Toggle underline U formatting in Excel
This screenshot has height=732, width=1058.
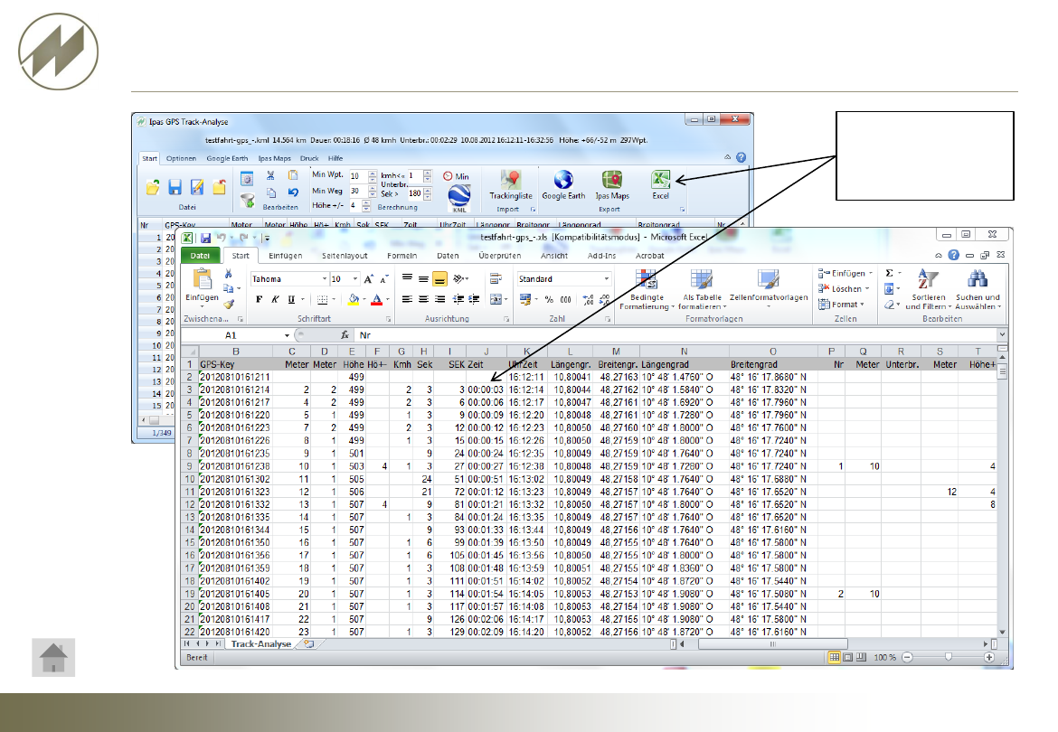(x=291, y=299)
